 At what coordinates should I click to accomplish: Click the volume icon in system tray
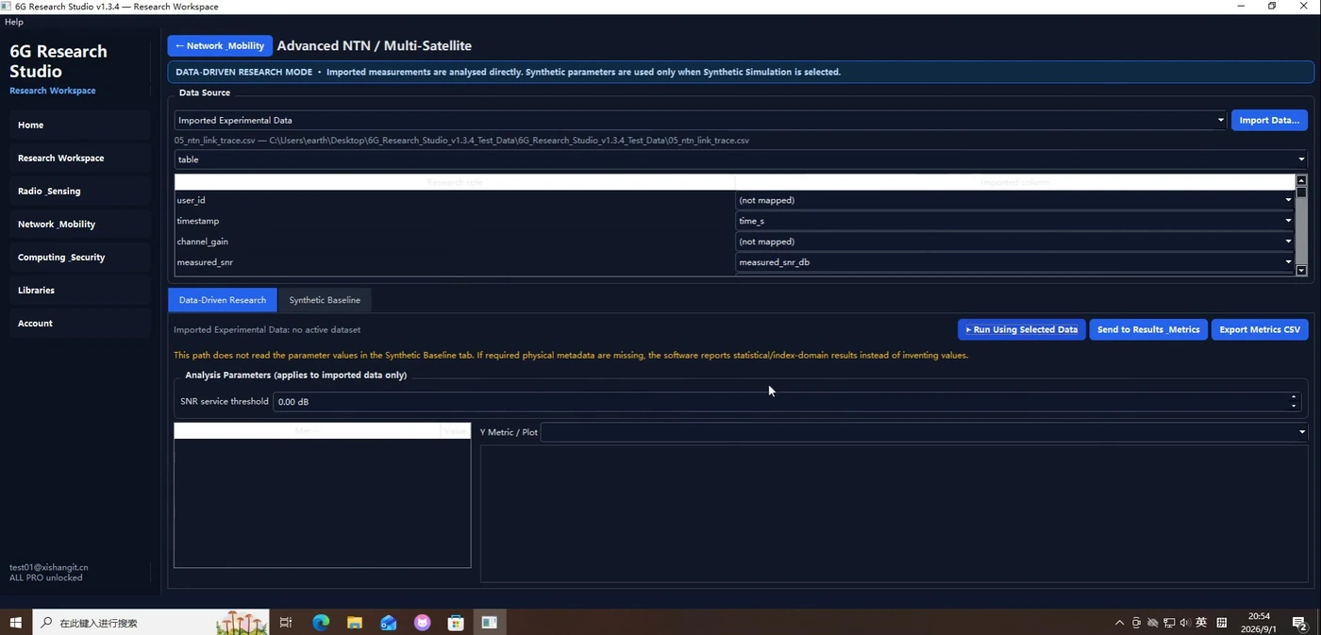(1184, 623)
